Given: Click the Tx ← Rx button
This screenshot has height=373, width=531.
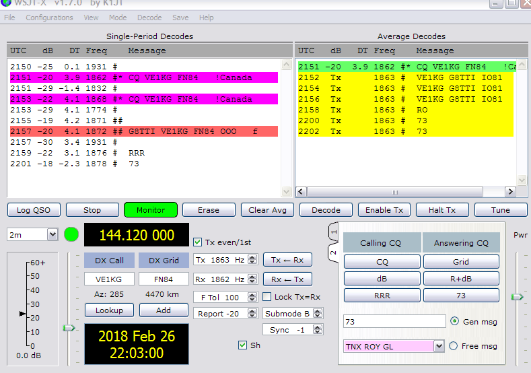Looking at the screenshot, I should 287,260.
